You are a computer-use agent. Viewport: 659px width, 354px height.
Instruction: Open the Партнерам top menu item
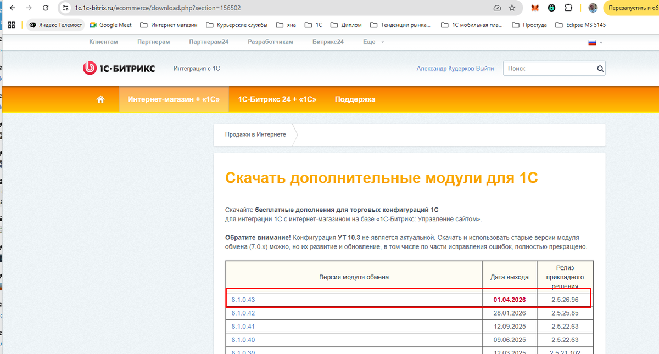click(x=154, y=42)
